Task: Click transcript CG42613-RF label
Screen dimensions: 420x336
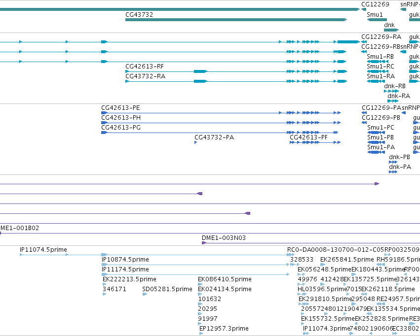Action: click(145, 67)
